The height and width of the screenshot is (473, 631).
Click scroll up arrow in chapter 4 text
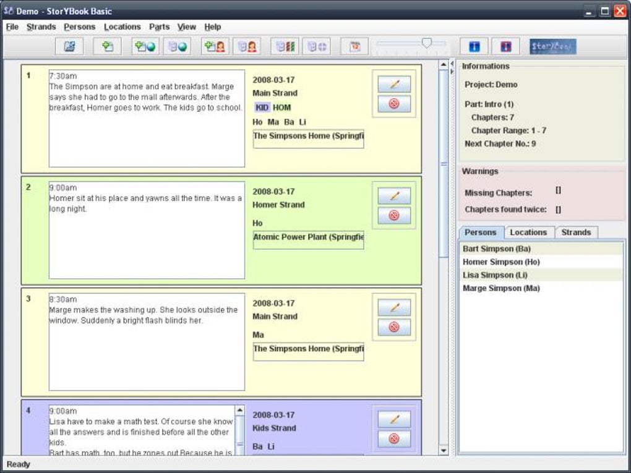pos(239,410)
